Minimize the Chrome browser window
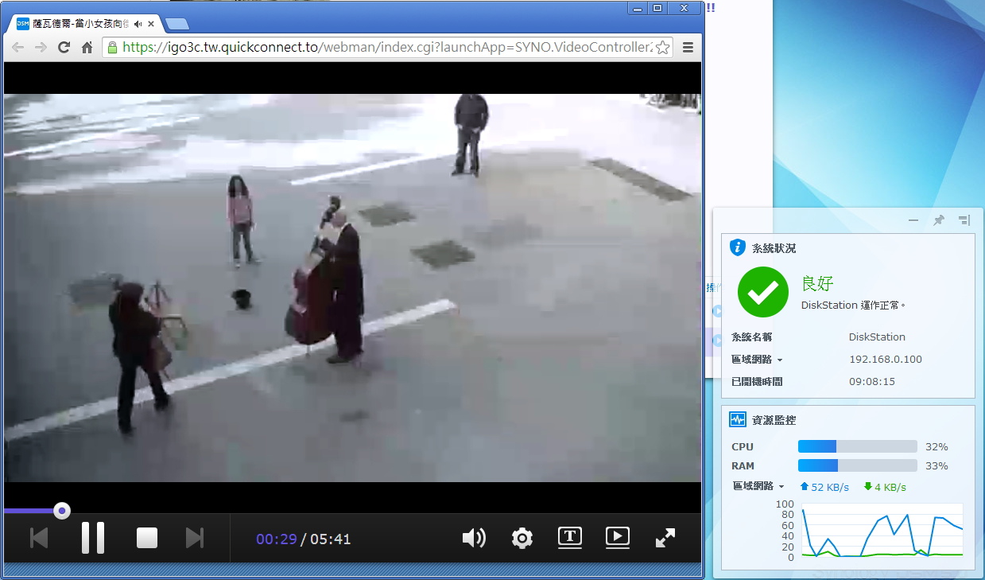Image resolution: width=985 pixels, height=580 pixels. (637, 8)
